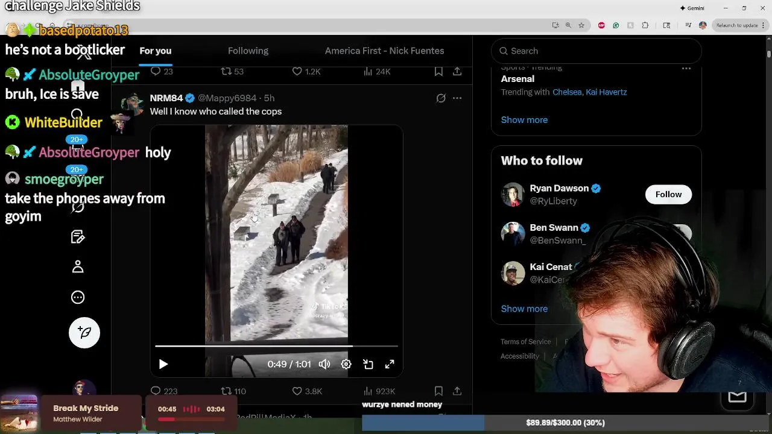This screenshot has width=772, height=434.
Task: Open the AdBlock Plus extension icon
Action: click(601, 25)
